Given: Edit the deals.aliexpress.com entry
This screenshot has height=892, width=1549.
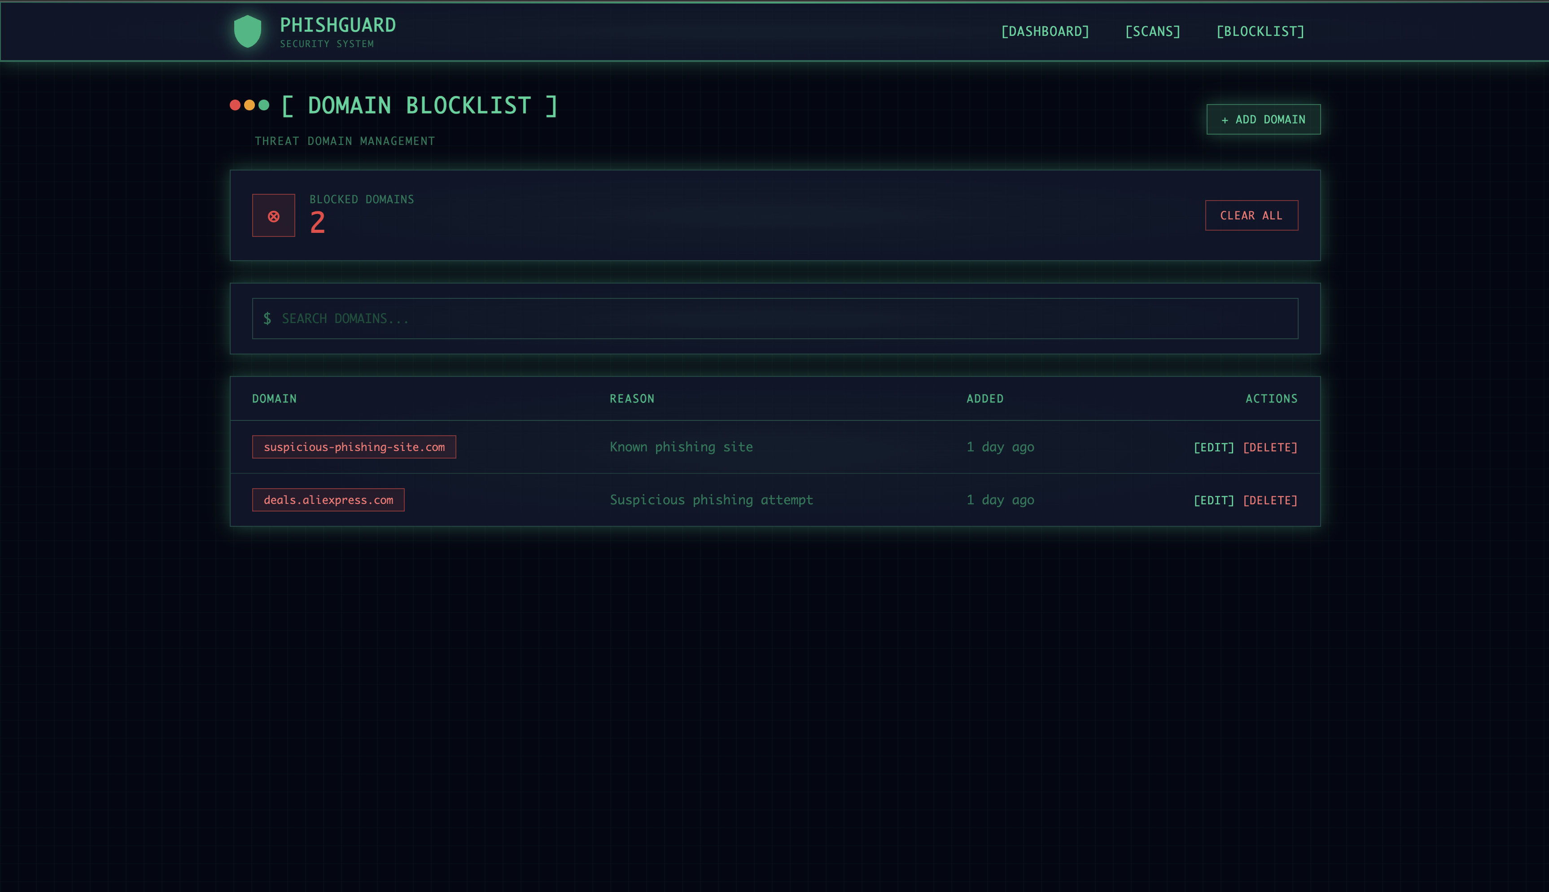Looking at the screenshot, I should [x=1213, y=501].
